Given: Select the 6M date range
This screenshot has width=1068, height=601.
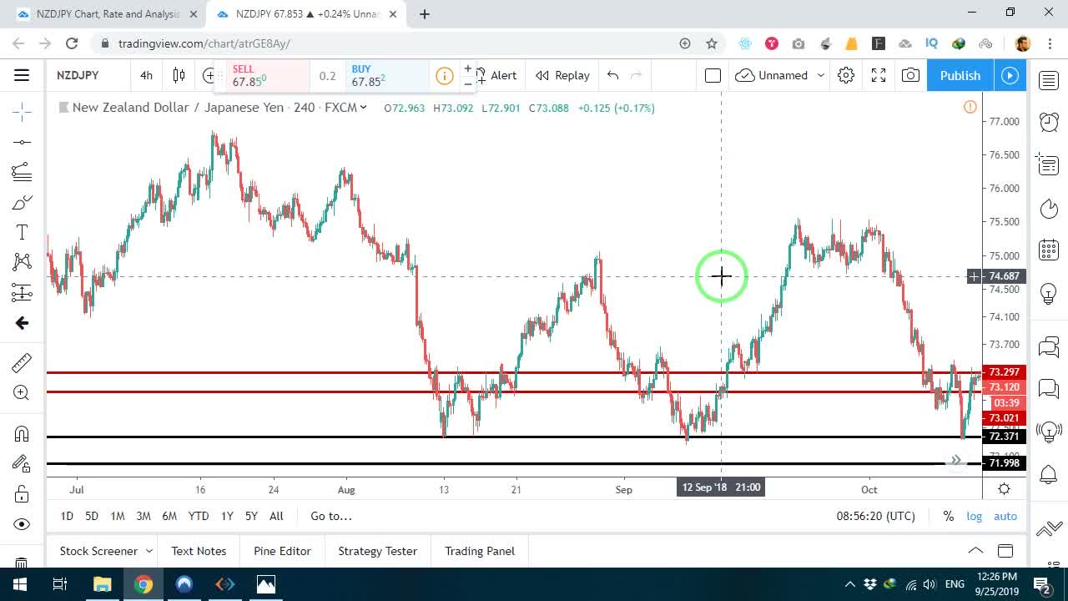Looking at the screenshot, I should (x=169, y=516).
